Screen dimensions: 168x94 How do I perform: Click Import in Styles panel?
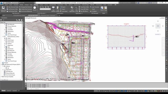pos(102,8)
